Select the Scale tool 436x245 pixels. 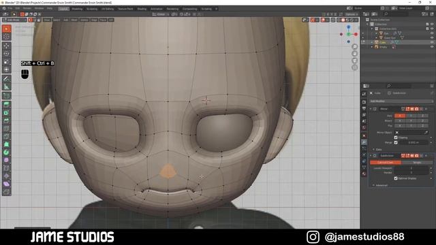(x=6, y=62)
